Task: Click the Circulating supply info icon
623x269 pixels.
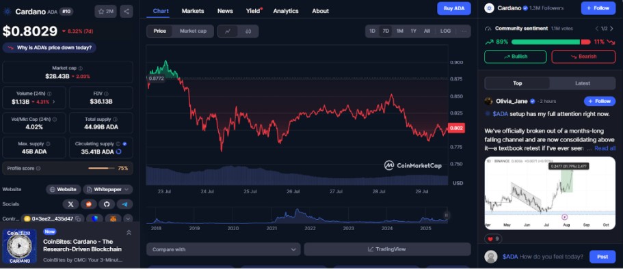Action: coord(118,144)
